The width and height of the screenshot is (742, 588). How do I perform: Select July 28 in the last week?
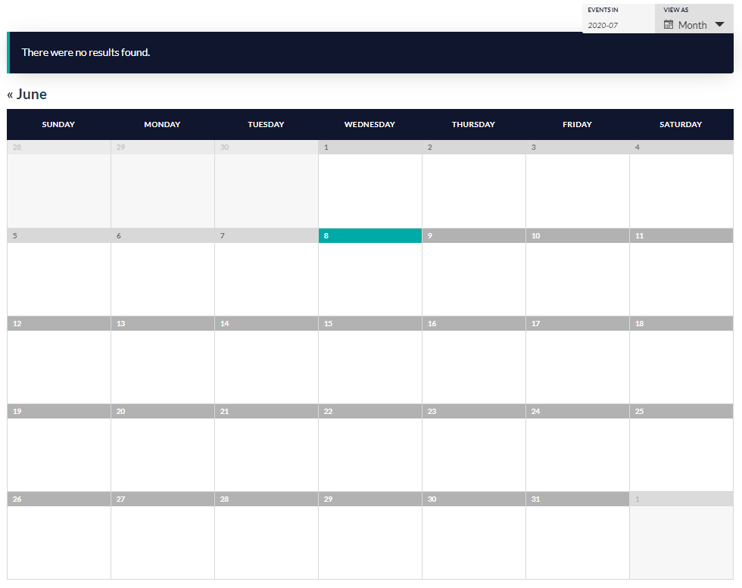point(224,499)
